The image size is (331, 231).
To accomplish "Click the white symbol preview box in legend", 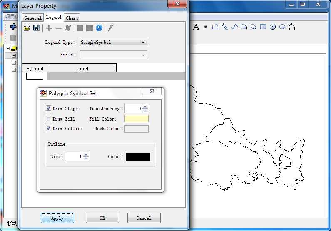I will click(35, 76).
